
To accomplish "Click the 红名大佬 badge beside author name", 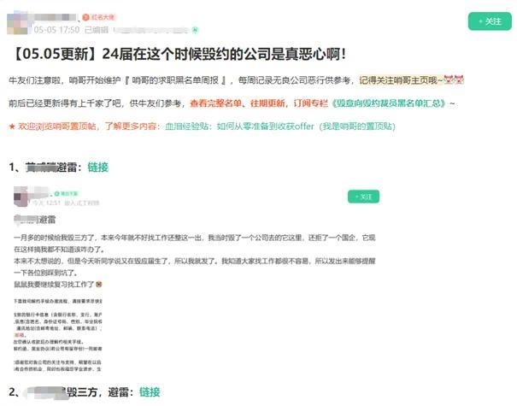I will point(103,16).
